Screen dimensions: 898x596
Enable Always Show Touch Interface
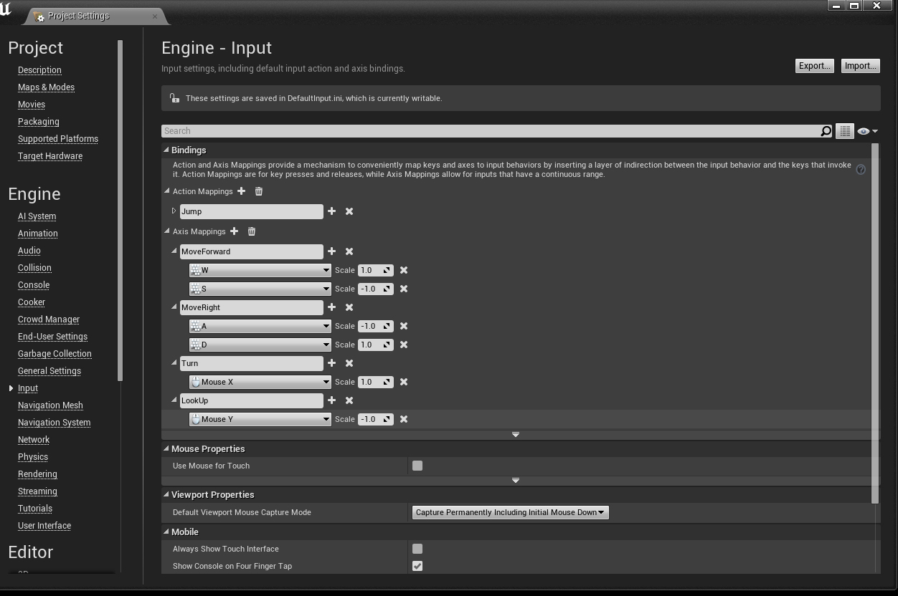pos(417,549)
